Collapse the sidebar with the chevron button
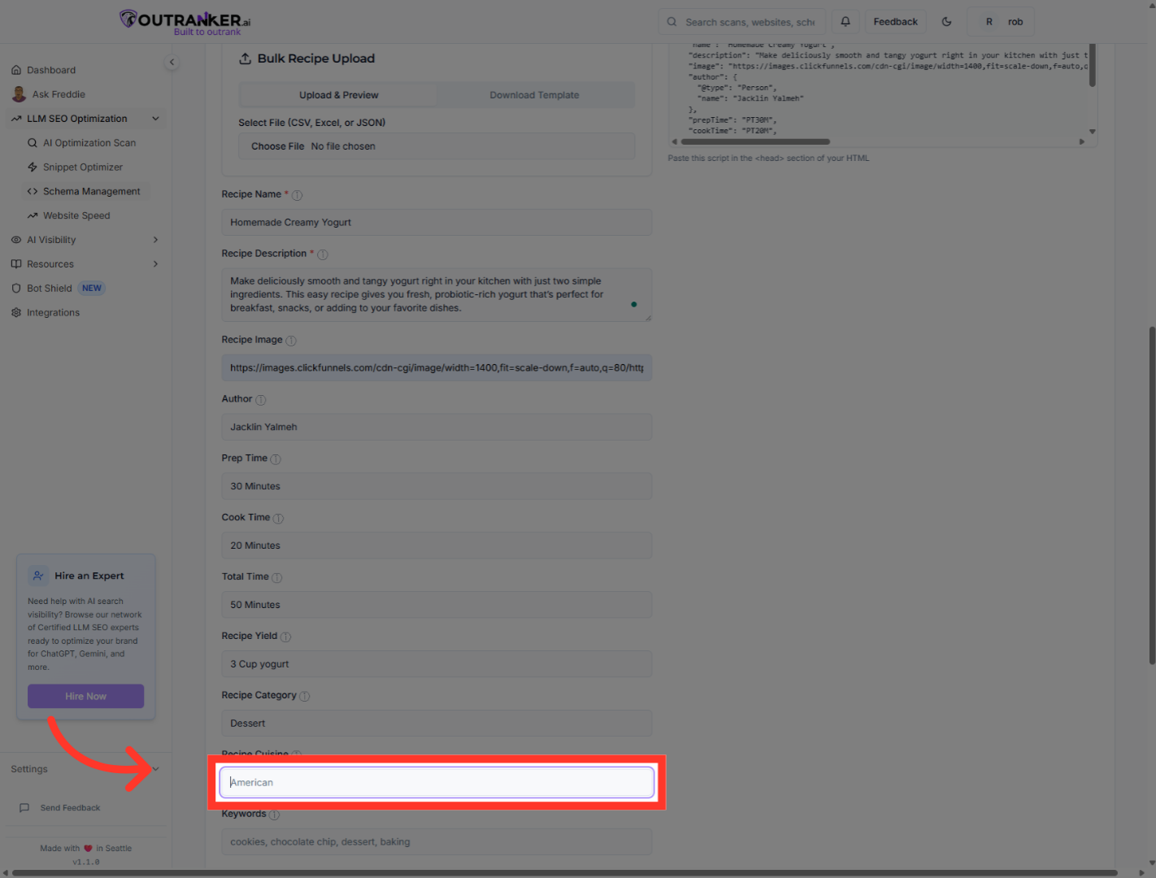Image resolution: width=1156 pixels, height=878 pixels. point(172,62)
